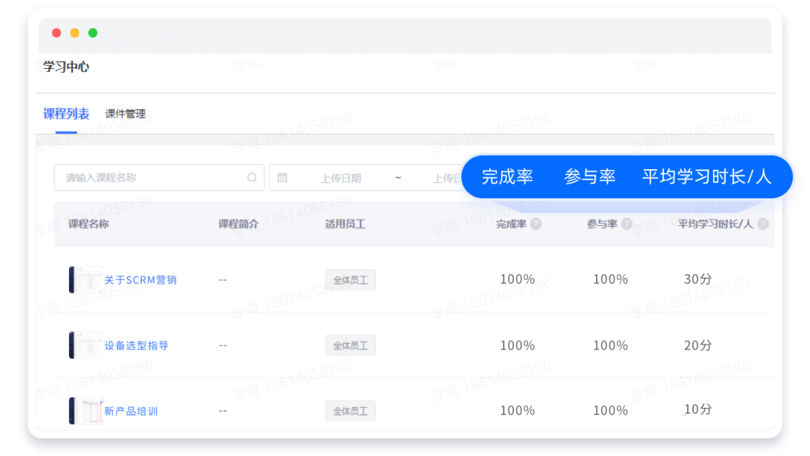The height and width of the screenshot is (456, 810).
Task: Click the green maximize window button
Action: coord(93,33)
